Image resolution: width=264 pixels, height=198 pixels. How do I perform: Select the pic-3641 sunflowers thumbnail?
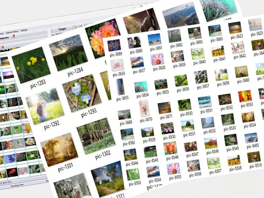click(218, 51)
